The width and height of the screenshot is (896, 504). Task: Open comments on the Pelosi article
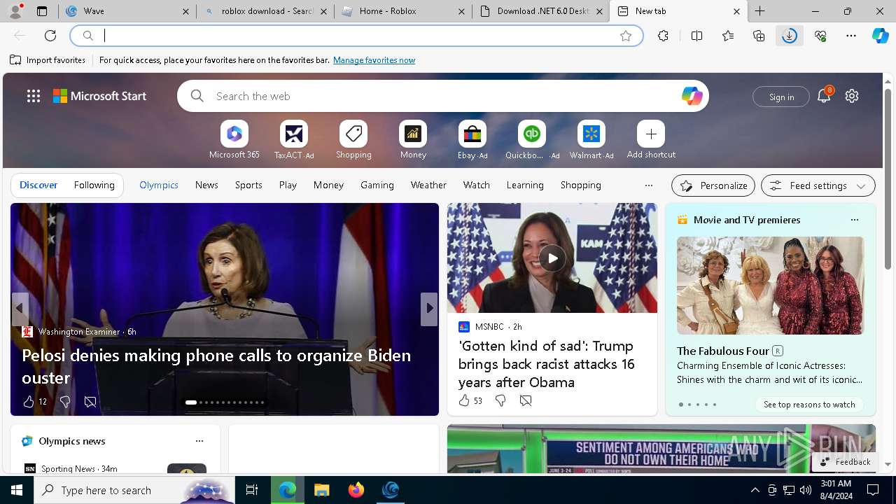pos(90,401)
